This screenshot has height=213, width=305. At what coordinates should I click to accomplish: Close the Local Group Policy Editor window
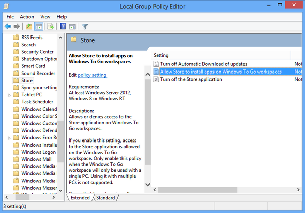click(294, 5)
